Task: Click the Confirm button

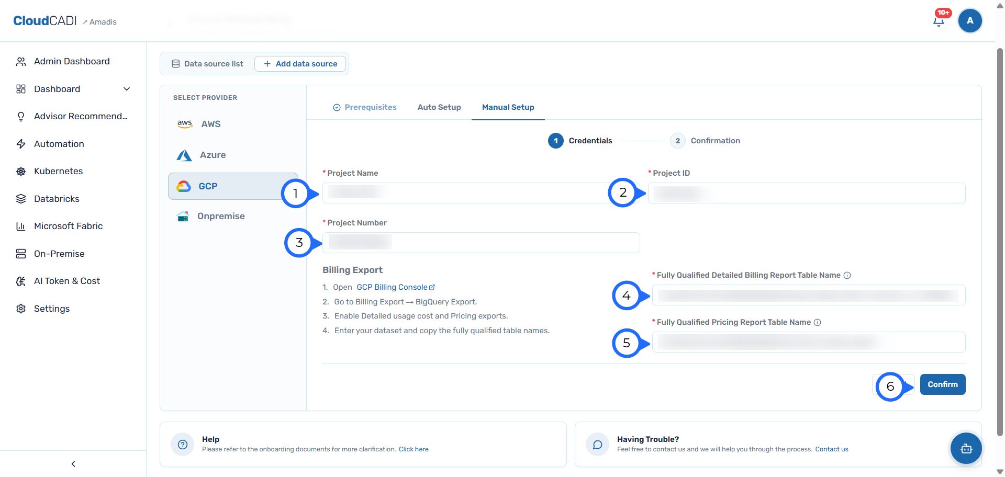Action: pyautogui.click(x=943, y=384)
